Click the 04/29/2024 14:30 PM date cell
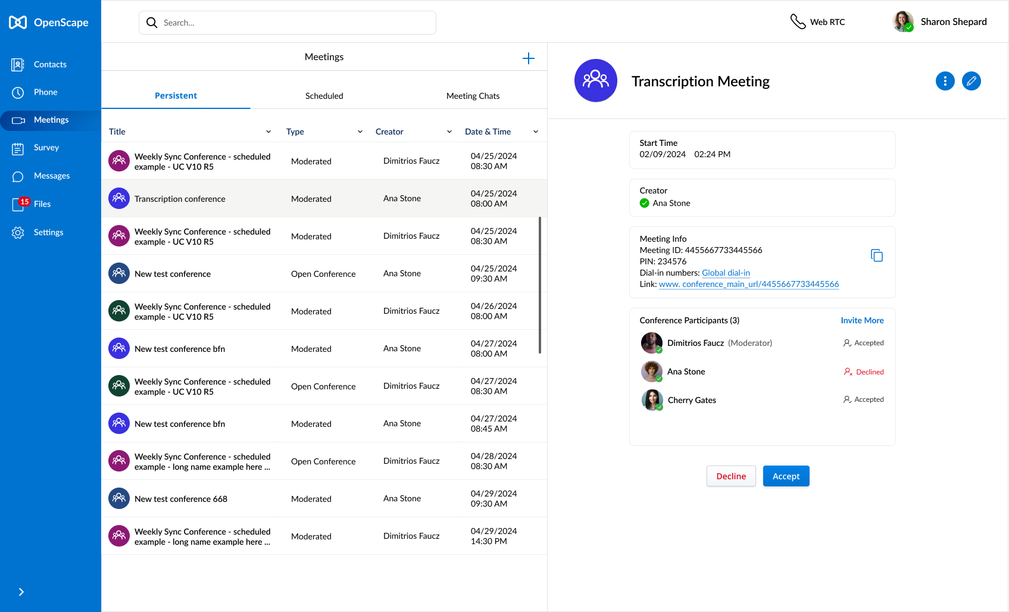1009x612 pixels. (x=493, y=536)
